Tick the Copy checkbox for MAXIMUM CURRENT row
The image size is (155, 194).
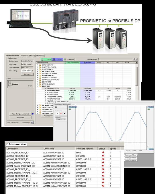click(x=99, y=97)
